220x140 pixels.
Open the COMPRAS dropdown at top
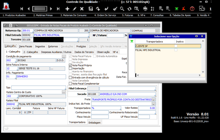click(157, 30)
